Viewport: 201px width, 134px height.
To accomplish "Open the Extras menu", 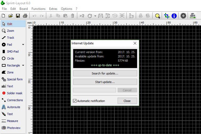I will (53, 9).
